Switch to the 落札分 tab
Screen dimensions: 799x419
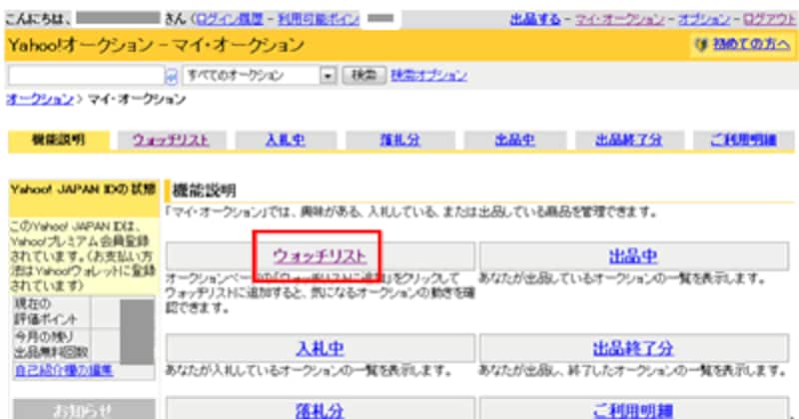pos(400,140)
